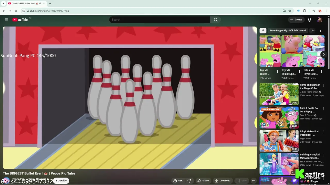
Task: Open the Extensions puzzle icon
Action: tap(305, 11)
